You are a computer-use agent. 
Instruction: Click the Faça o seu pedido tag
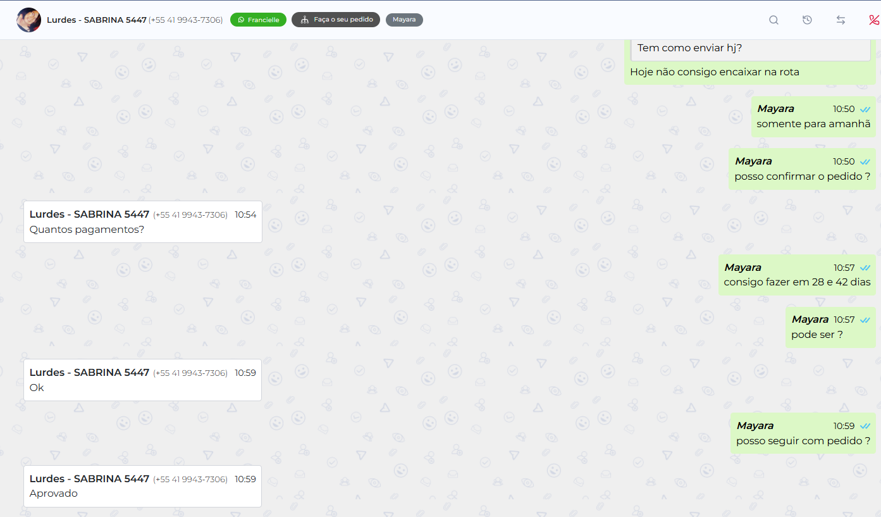(336, 20)
